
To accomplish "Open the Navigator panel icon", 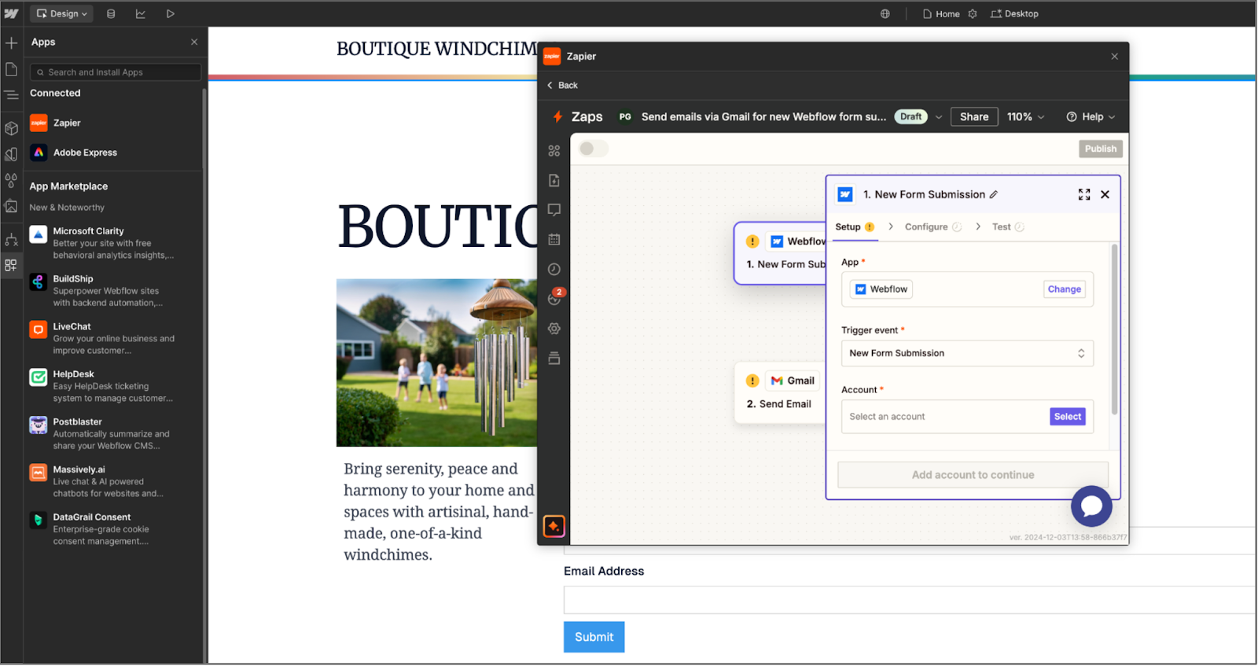I will 11,95.
